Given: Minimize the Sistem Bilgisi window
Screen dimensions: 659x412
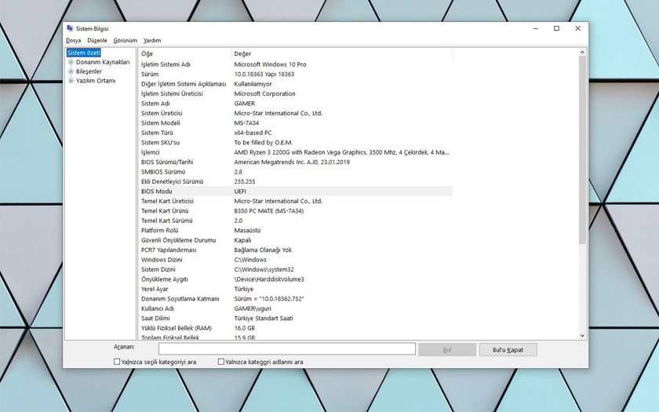Looking at the screenshot, I should pos(535,28).
